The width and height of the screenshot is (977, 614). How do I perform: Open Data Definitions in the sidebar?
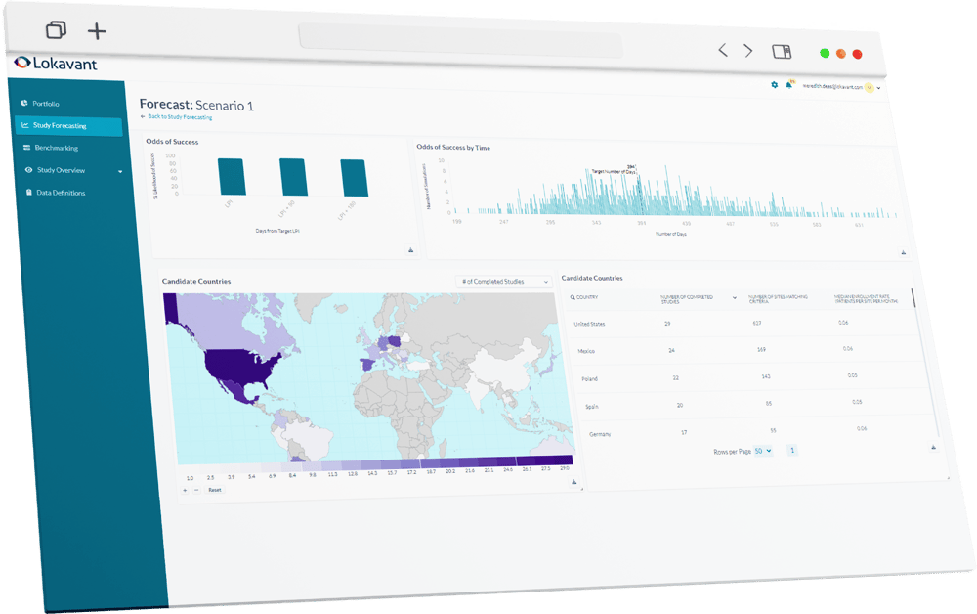tap(61, 194)
